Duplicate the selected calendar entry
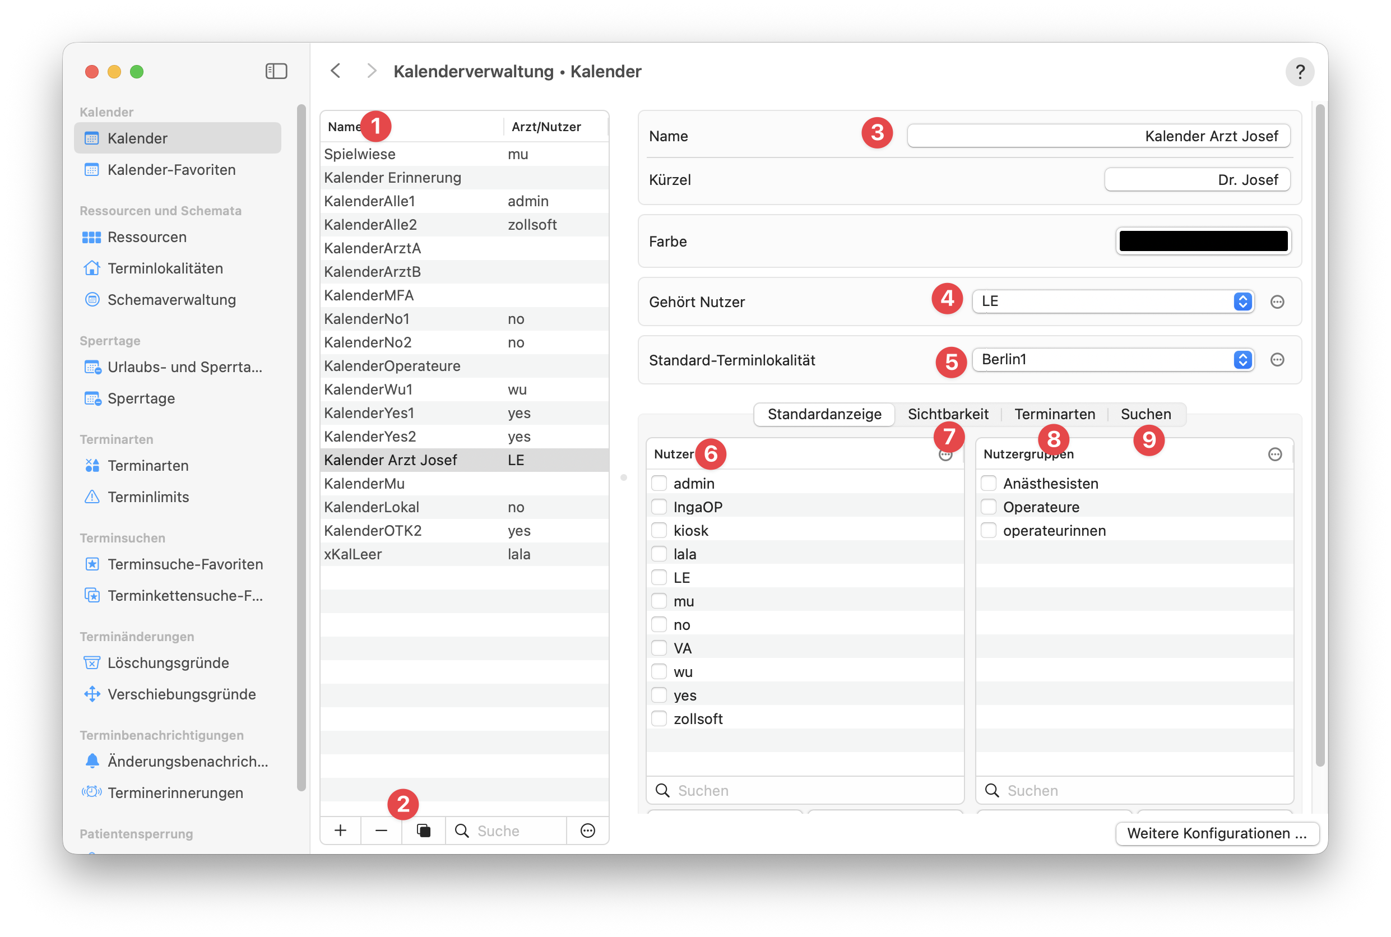 [424, 831]
